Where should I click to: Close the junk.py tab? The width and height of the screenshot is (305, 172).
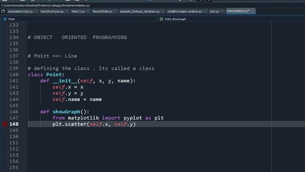coord(222,11)
